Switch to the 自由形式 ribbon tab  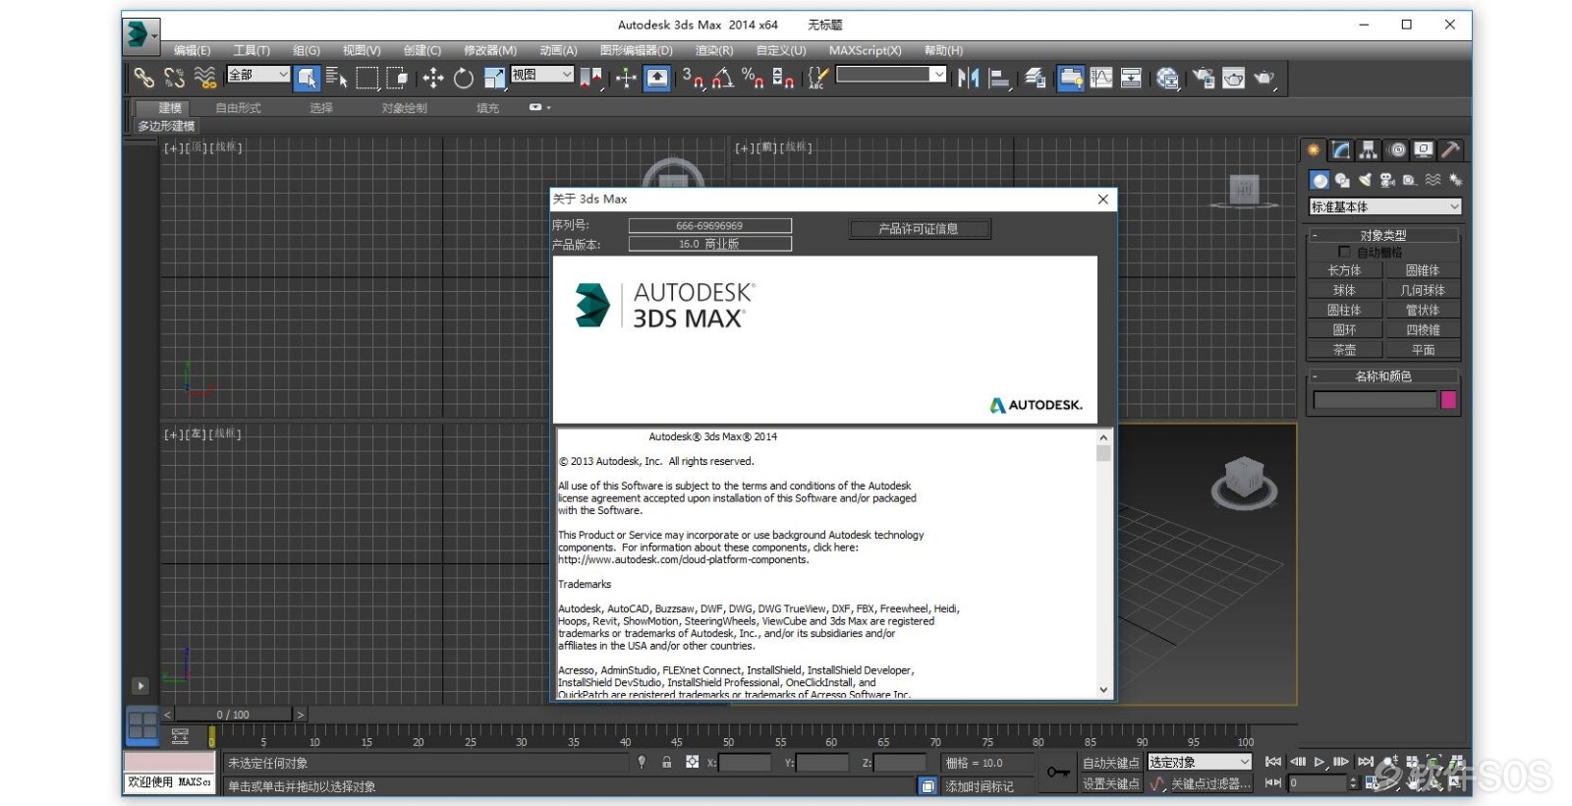click(238, 108)
